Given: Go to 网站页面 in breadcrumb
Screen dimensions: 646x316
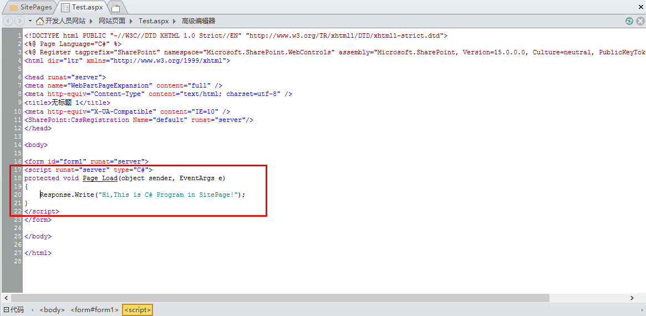Looking at the screenshot, I should (x=112, y=21).
